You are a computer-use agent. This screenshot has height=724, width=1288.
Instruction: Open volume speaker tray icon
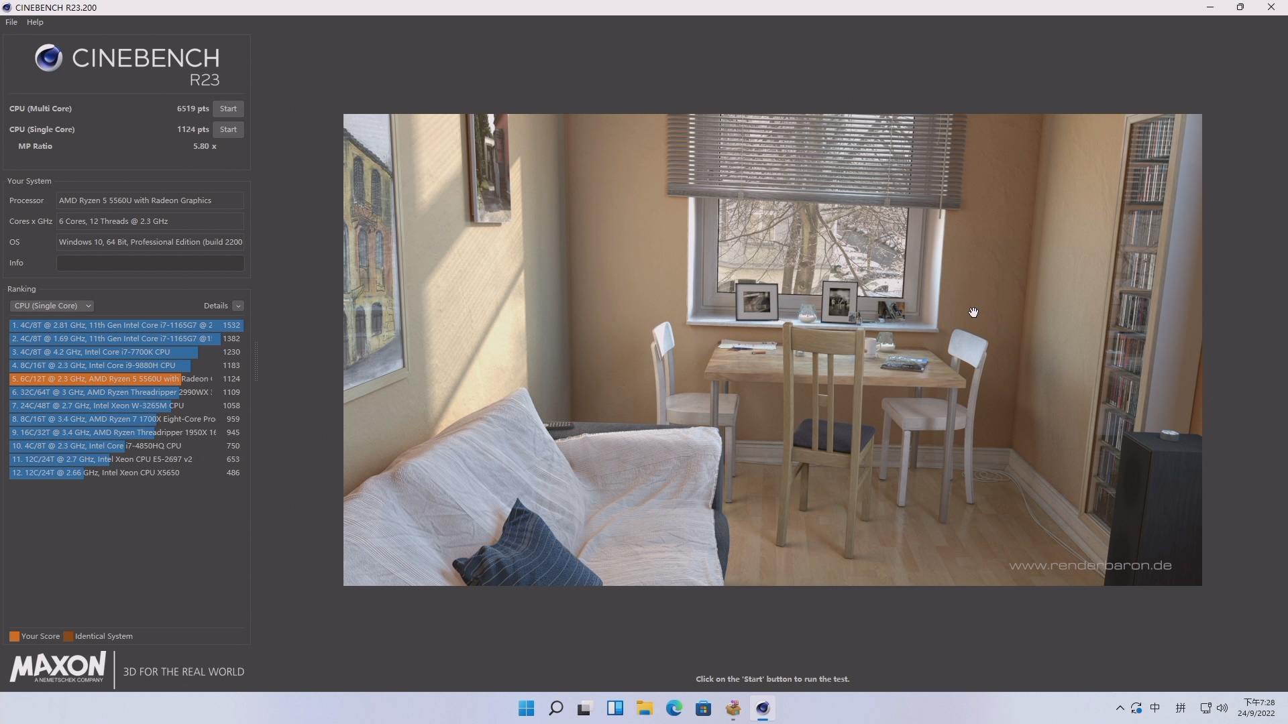[1222, 708]
